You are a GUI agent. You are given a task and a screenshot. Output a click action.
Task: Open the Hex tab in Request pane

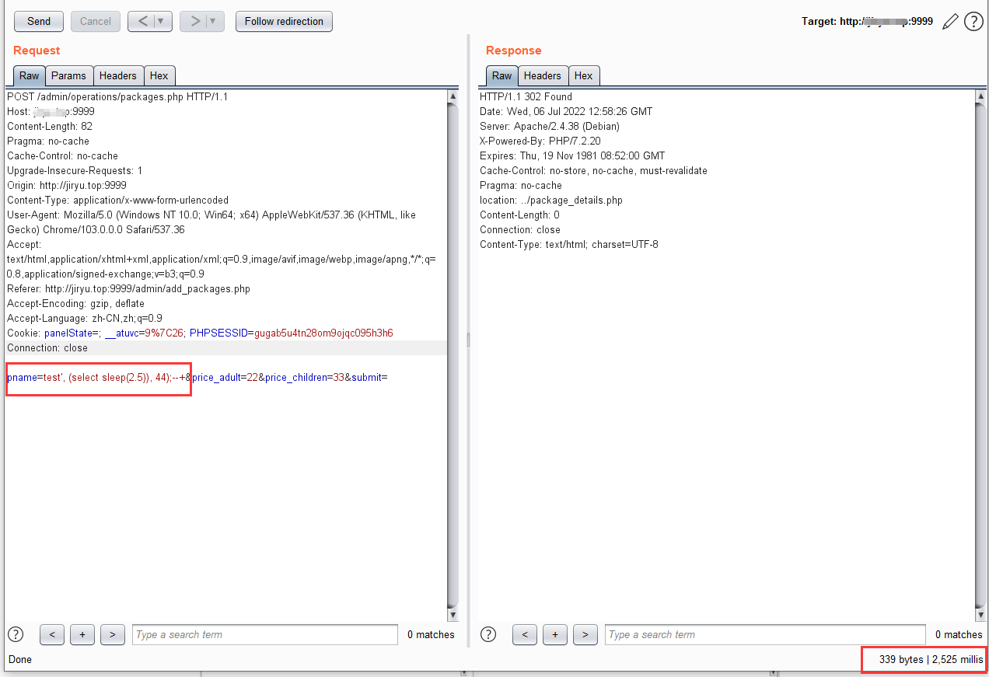click(x=159, y=75)
